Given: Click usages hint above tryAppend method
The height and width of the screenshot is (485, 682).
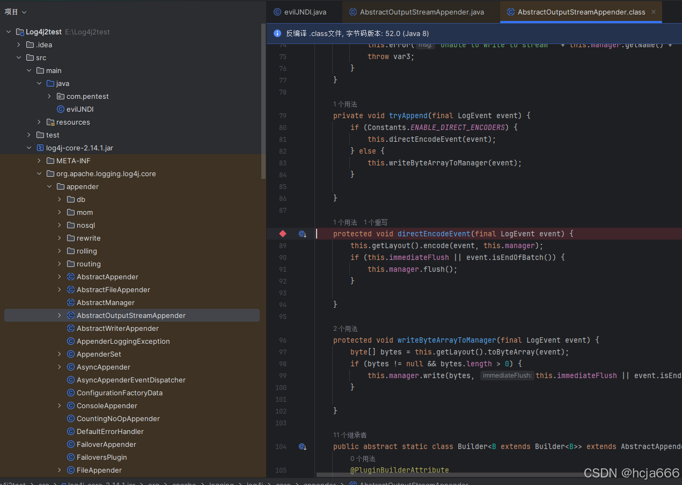Looking at the screenshot, I should [x=345, y=104].
